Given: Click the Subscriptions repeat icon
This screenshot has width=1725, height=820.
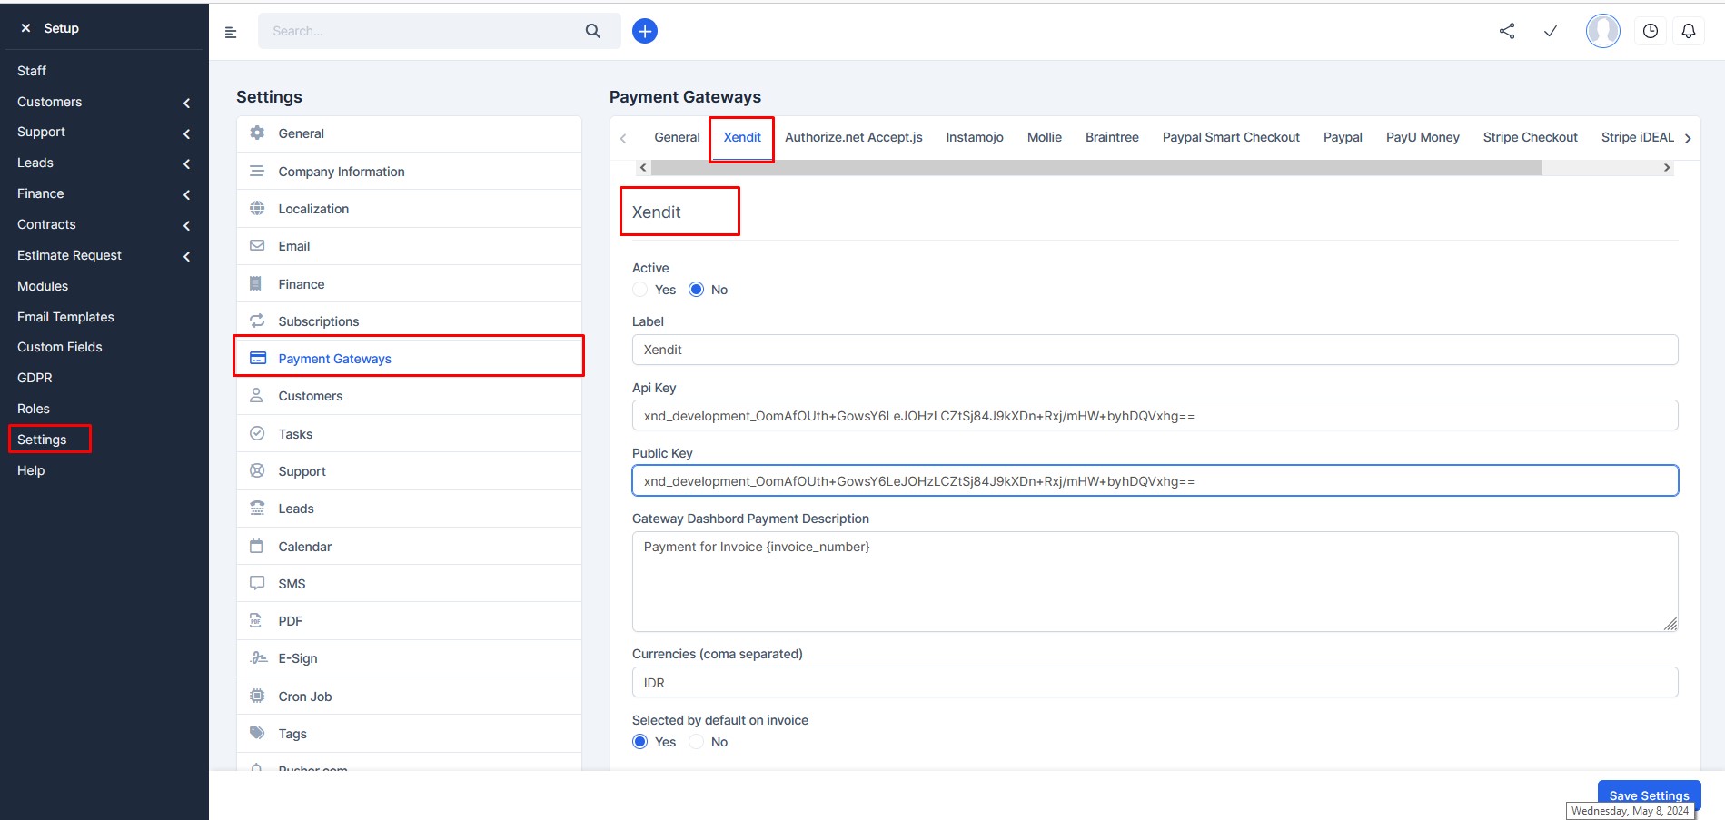Looking at the screenshot, I should (x=257, y=321).
